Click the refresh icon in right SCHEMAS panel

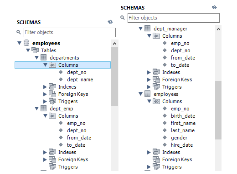(x=214, y=7)
